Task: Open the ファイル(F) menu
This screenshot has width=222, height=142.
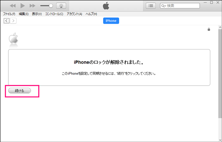Action: point(9,14)
